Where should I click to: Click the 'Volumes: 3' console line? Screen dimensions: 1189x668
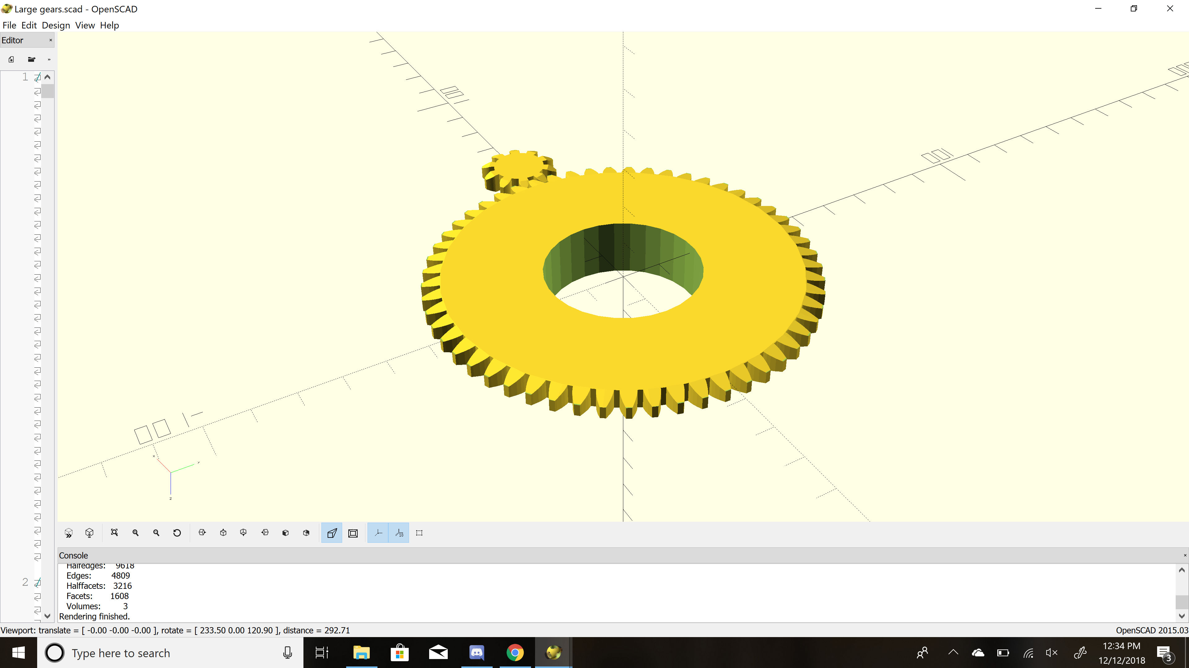tap(97, 606)
